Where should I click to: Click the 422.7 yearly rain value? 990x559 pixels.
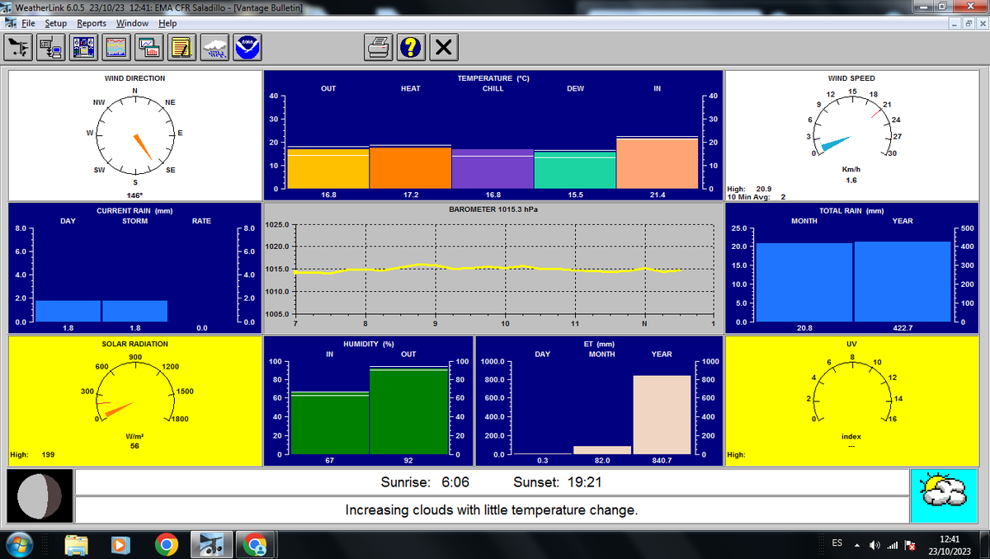903,327
